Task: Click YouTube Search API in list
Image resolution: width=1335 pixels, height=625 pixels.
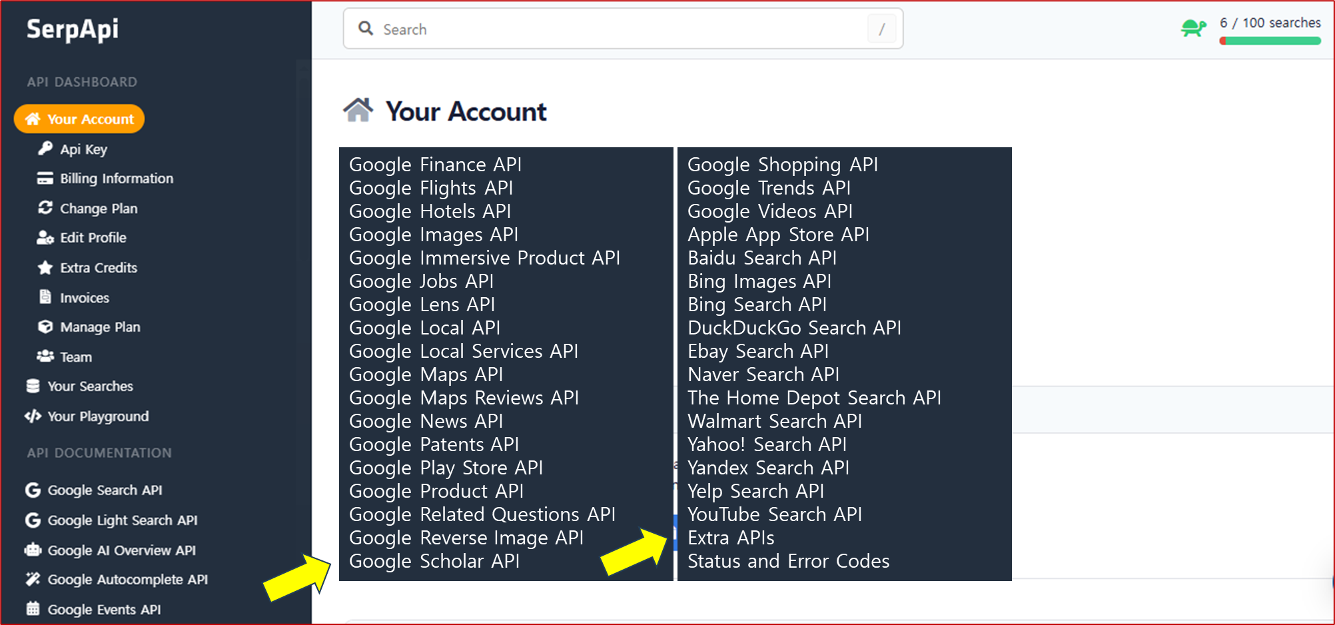Action: (775, 514)
